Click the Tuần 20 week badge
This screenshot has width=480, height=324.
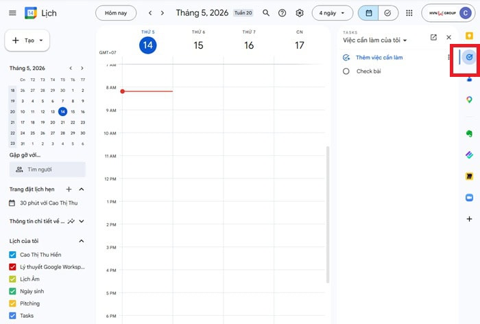coord(243,13)
